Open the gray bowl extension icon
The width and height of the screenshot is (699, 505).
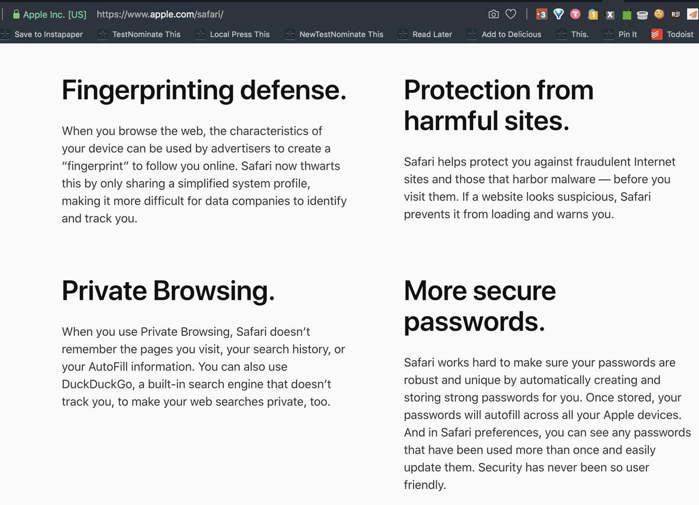click(642, 15)
